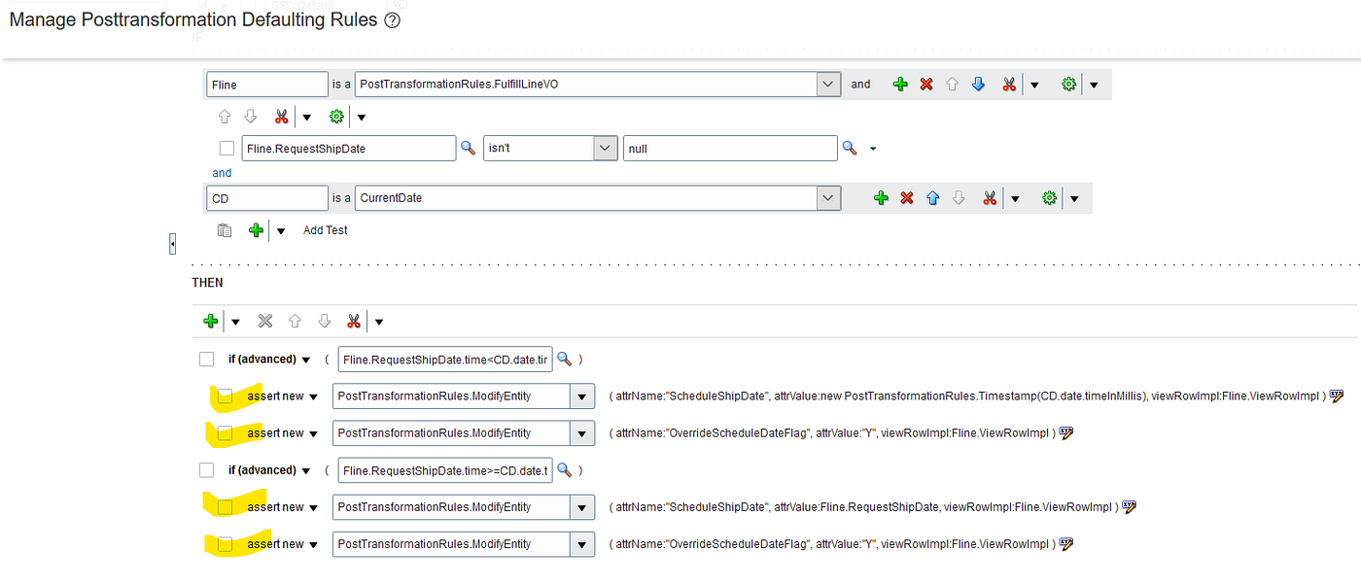Click Fline.RequestShipDate.time>=CD.date condition field
1361x586 pixels.
[446, 470]
